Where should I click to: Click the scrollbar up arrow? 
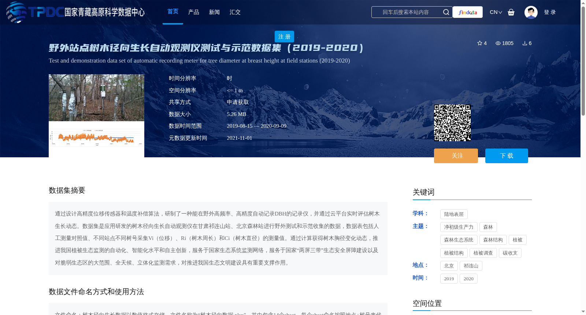pyautogui.click(x=583, y=3)
